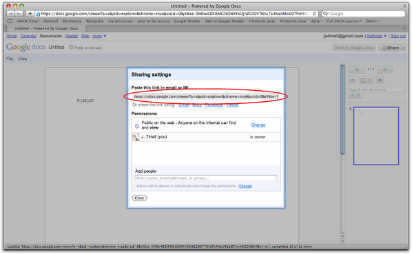
Task: Open the Web link in the Google bar
Action: [85, 36]
